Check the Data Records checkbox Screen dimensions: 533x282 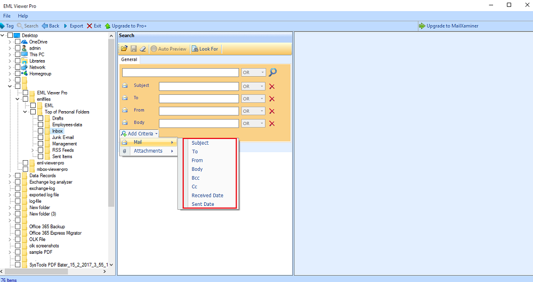pos(18,176)
